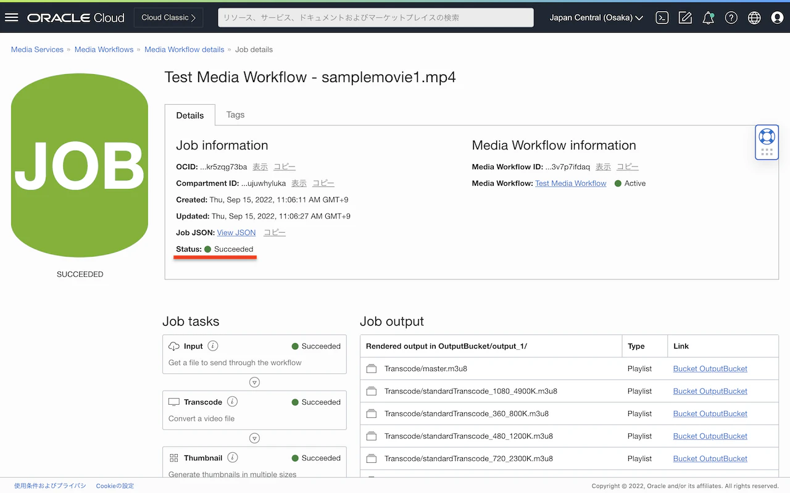Expand the arrow between Transcode and Thumbnail
Screen dimensions: 790x493
pyautogui.click(x=254, y=438)
